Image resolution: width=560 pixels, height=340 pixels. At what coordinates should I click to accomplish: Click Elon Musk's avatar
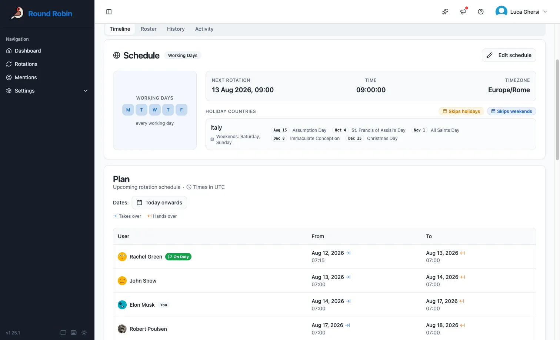pos(122,305)
